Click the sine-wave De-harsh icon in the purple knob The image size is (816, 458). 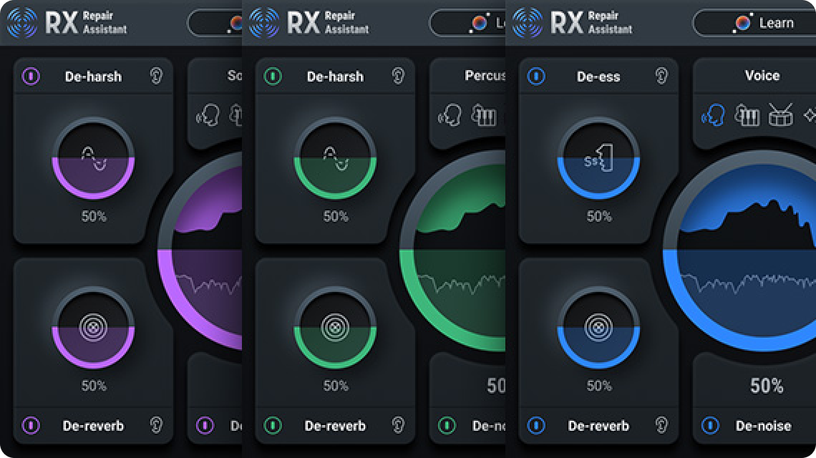94,158
